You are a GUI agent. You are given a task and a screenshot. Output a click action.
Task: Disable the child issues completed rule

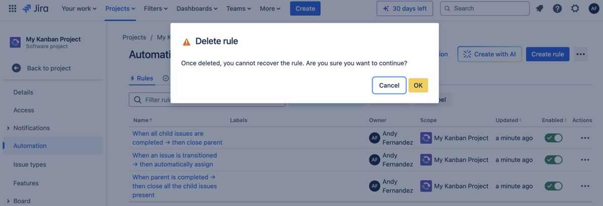pos(553,138)
